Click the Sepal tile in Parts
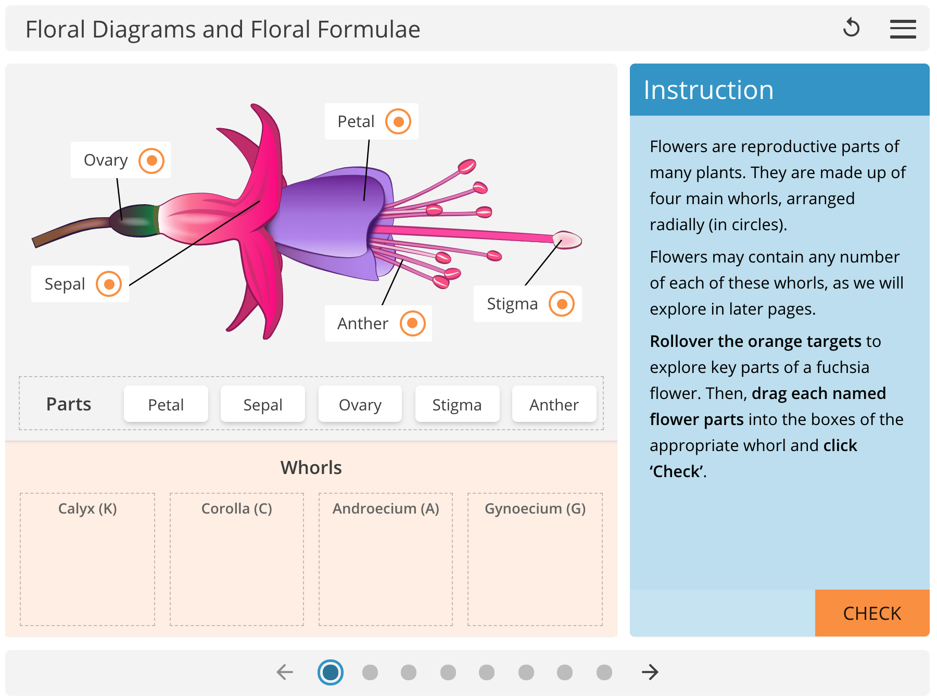 coord(262,404)
